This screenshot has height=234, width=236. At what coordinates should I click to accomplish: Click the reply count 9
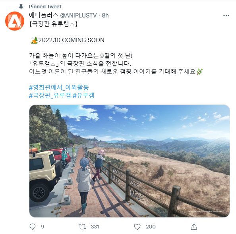pyautogui.click(x=43, y=226)
